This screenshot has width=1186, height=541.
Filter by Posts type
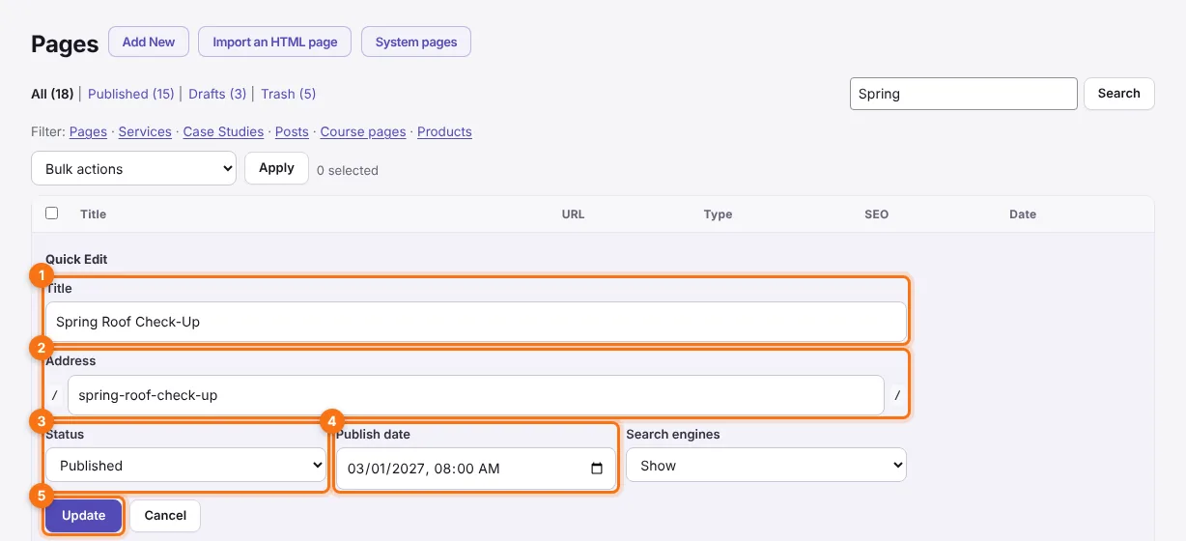tap(292, 131)
